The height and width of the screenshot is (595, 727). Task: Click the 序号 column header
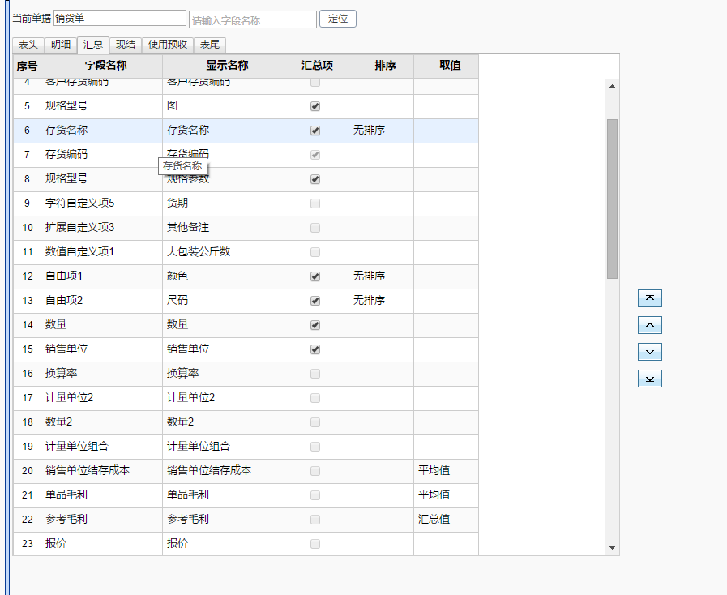tap(27, 66)
